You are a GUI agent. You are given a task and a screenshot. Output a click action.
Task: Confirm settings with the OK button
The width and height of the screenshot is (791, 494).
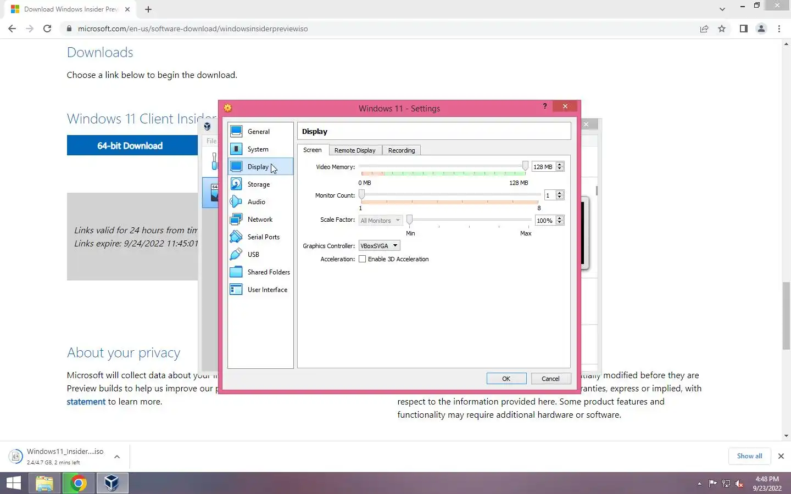coord(506,379)
